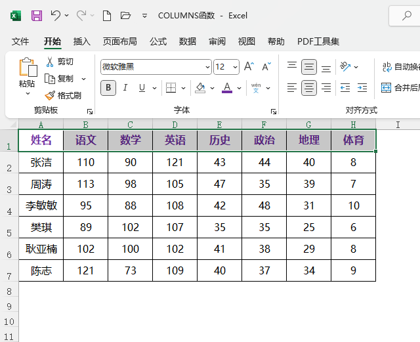Image resolution: width=420 pixels, height=342 pixels.
Task: Open the undo history dropdown arrow
Action: (66, 16)
